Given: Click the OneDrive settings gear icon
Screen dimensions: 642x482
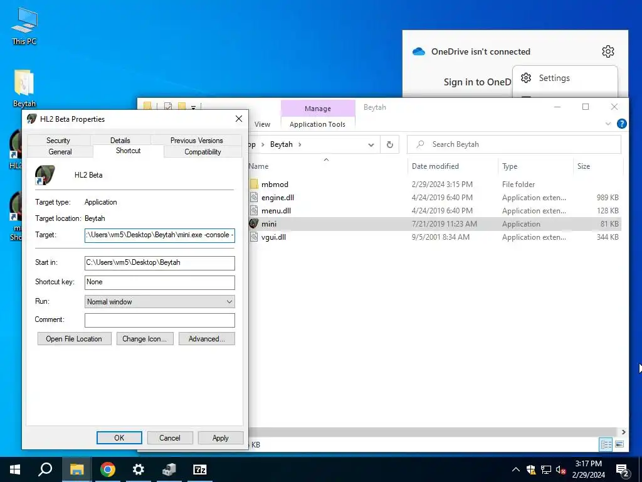Looking at the screenshot, I should (608, 51).
